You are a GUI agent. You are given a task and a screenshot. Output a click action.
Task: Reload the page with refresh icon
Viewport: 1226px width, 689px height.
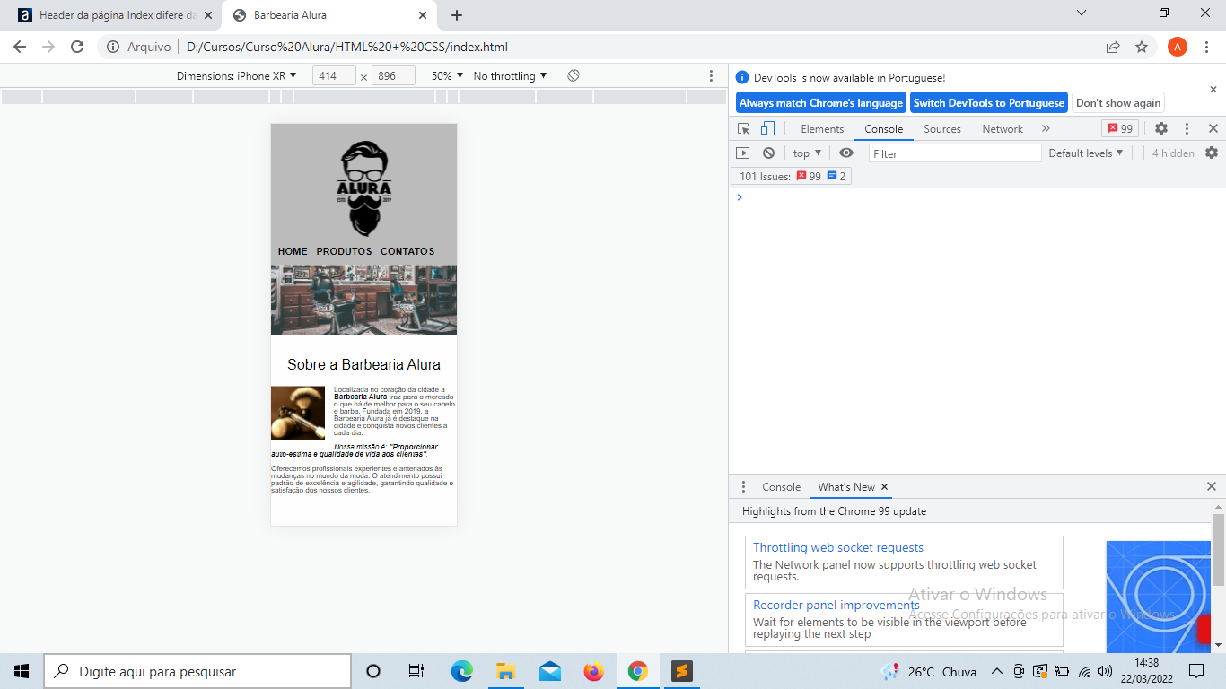pyautogui.click(x=77, y=47)
